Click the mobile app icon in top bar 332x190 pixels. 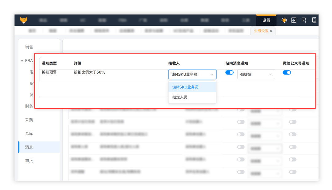coord(314,20)
